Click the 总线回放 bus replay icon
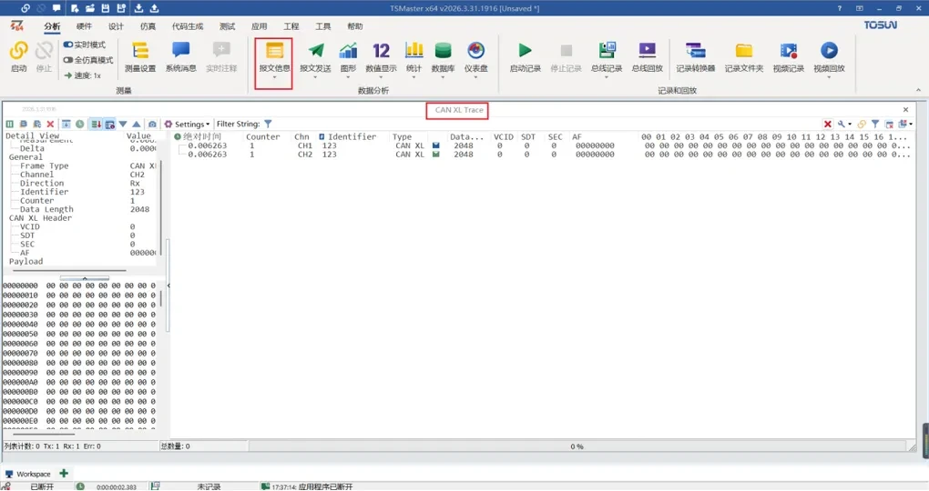The image size is (929, 491). coord(647,55)
